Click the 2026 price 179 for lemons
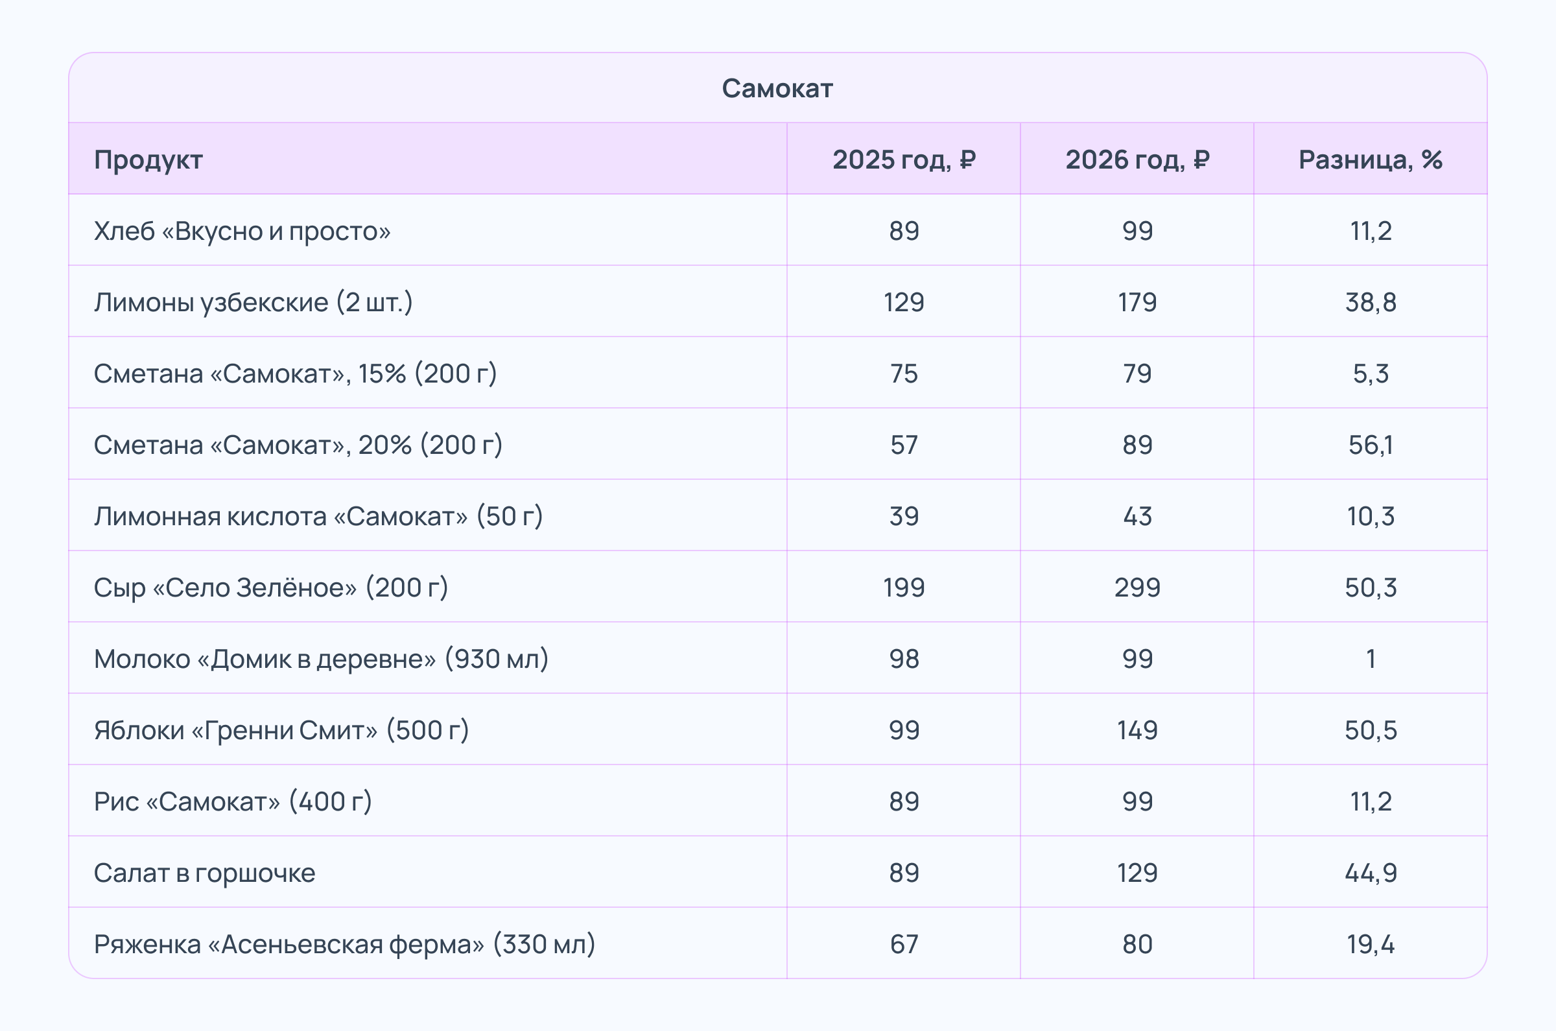Screen dimensions: 1556x1031 (x=1137, y=302)
